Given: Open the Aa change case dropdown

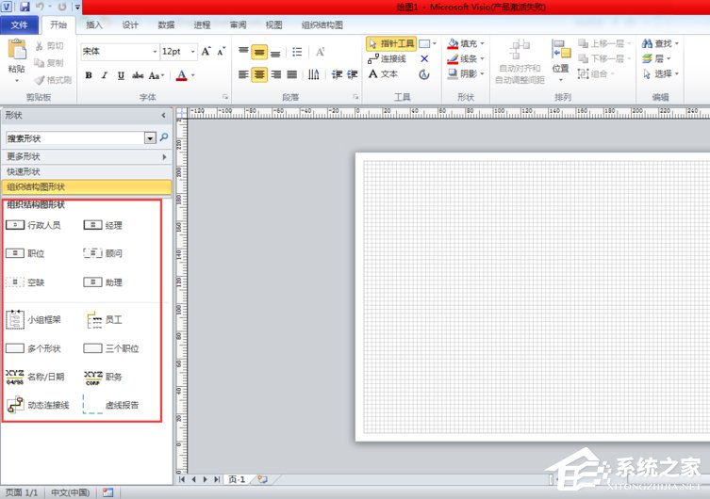Looking at the screenshot, I should (x=156, y=75).
